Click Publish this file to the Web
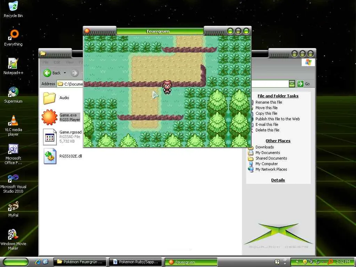Viewport: 356px width, 267px height. click(x=277, y=119)
